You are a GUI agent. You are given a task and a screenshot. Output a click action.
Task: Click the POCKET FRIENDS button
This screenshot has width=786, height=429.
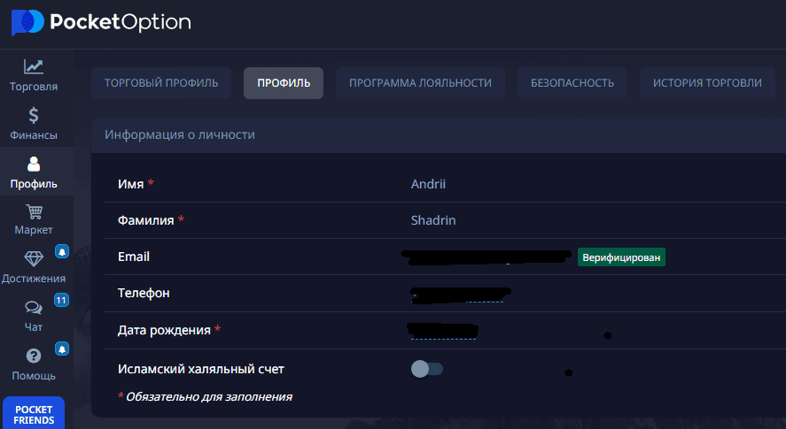(x=34, y=414)
